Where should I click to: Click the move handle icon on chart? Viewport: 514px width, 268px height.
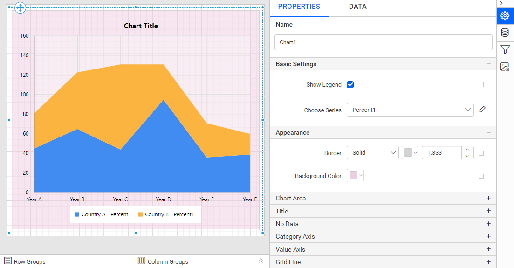(x=21, y=8)
